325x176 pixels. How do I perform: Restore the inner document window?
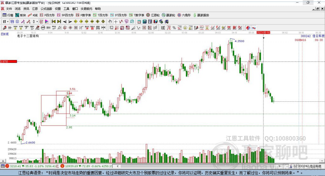tap(318, 9)
